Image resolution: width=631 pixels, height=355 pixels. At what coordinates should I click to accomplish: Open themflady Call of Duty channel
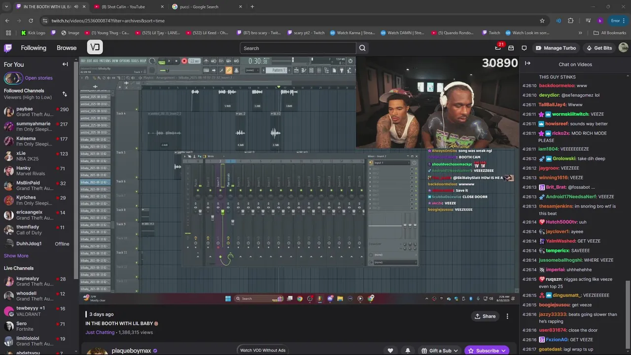(x=36, y=230)
